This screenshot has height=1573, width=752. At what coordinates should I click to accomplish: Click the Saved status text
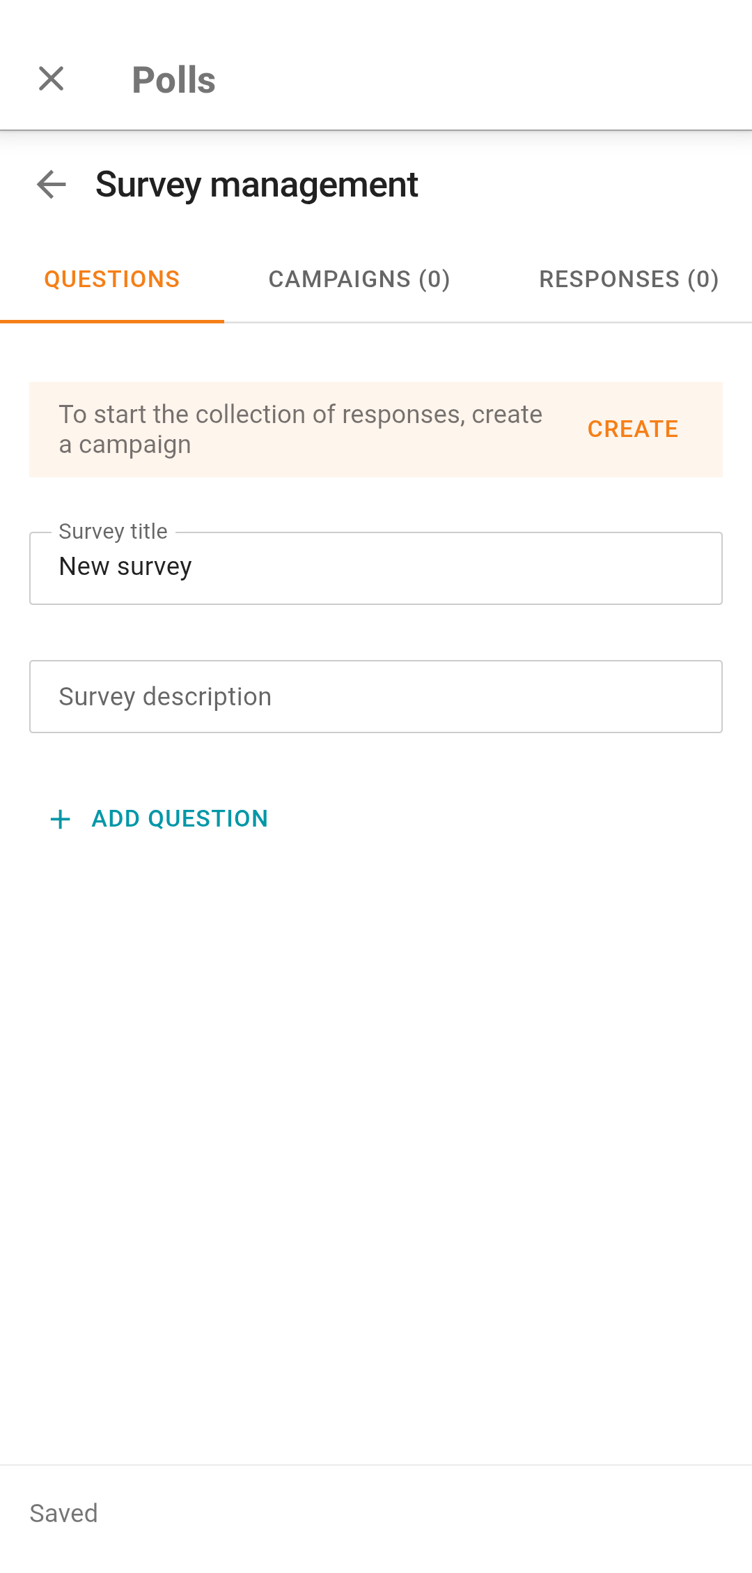(x=63, y=1513)
